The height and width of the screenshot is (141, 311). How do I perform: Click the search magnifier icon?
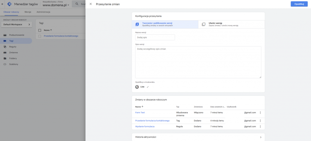(77, 4)
